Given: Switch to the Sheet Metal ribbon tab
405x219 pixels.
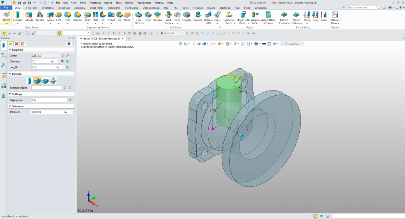Looking at the screenshot, I should coord(97,8).
